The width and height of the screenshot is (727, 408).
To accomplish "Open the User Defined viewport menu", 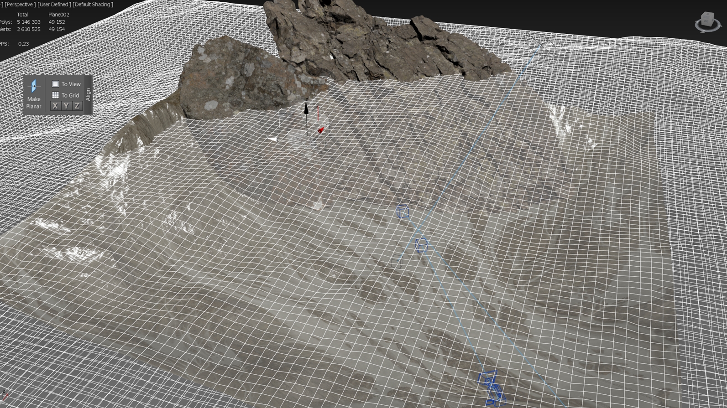I will [x=54, y=5].
